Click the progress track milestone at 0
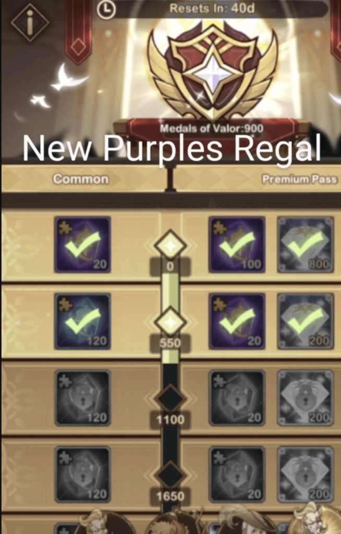Viewport: 341px width, 534px height. (170, 246)
